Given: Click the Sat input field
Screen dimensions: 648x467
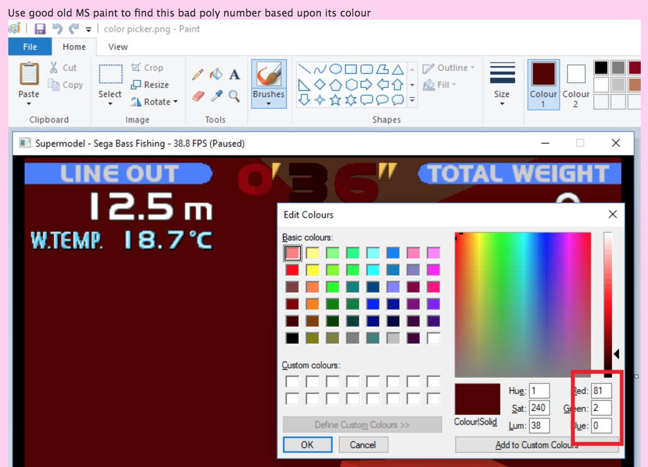Looking at the screenshot, I should [539, 408].
